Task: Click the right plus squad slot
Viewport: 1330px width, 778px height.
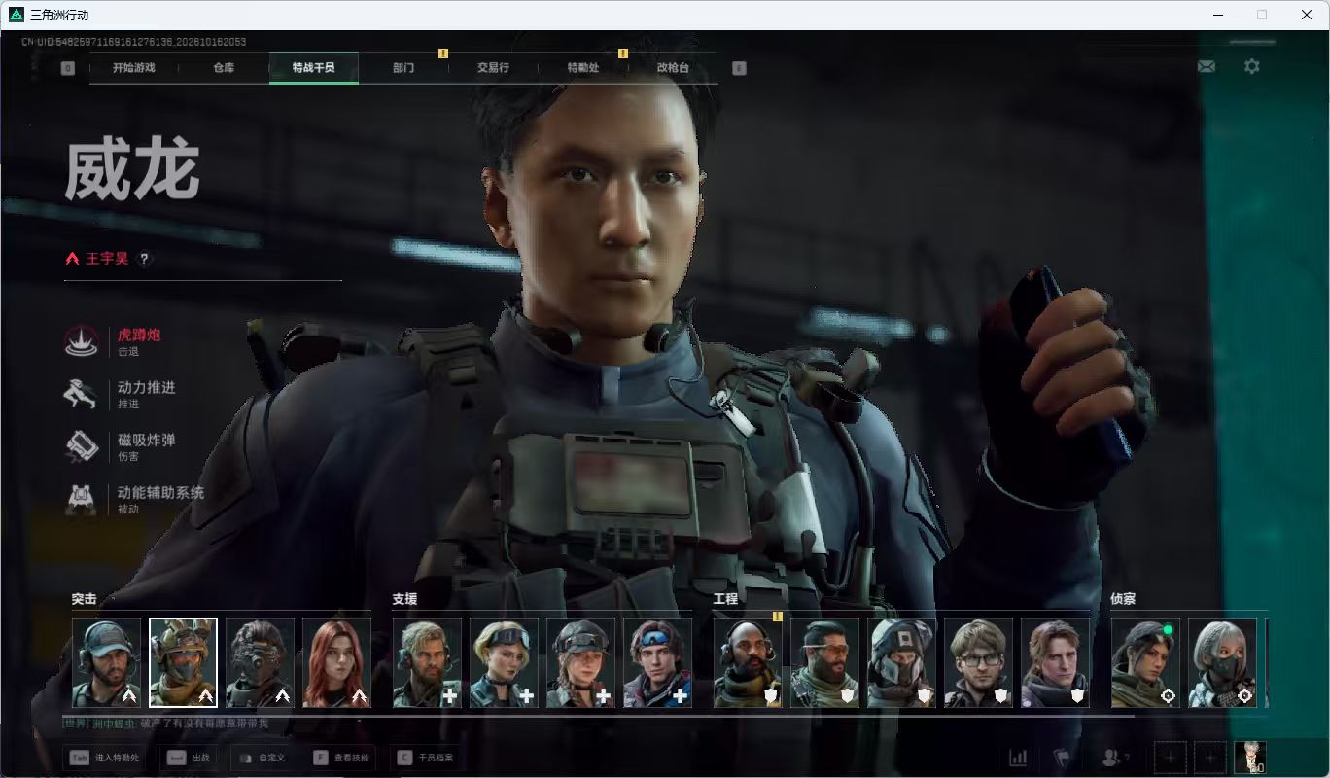Action: [x=1209, y=758]
